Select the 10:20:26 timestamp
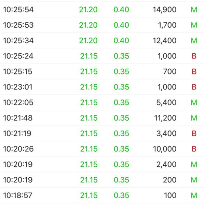The height and width of the screenshot is (205, 205). (18, 149)
